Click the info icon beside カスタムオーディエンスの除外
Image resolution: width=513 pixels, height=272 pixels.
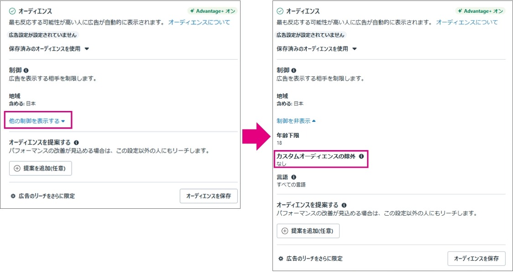(361, 156)
